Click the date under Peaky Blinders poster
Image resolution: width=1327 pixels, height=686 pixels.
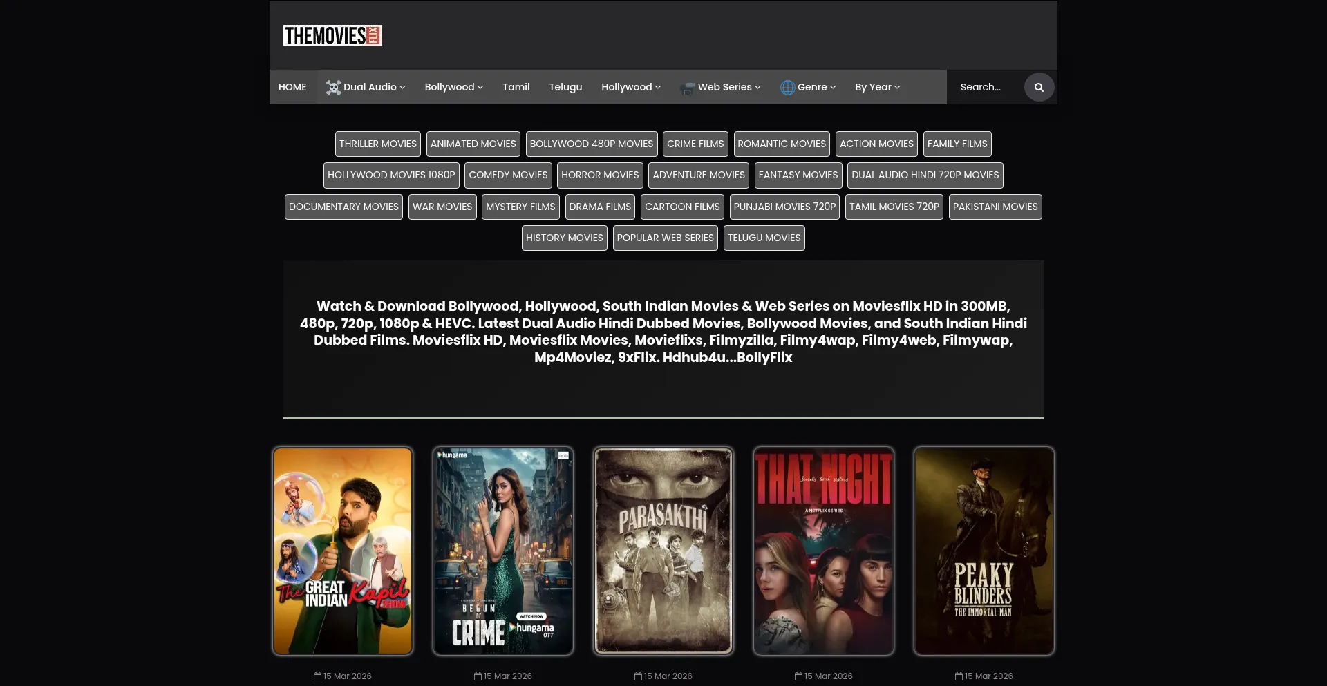point(984,676)
